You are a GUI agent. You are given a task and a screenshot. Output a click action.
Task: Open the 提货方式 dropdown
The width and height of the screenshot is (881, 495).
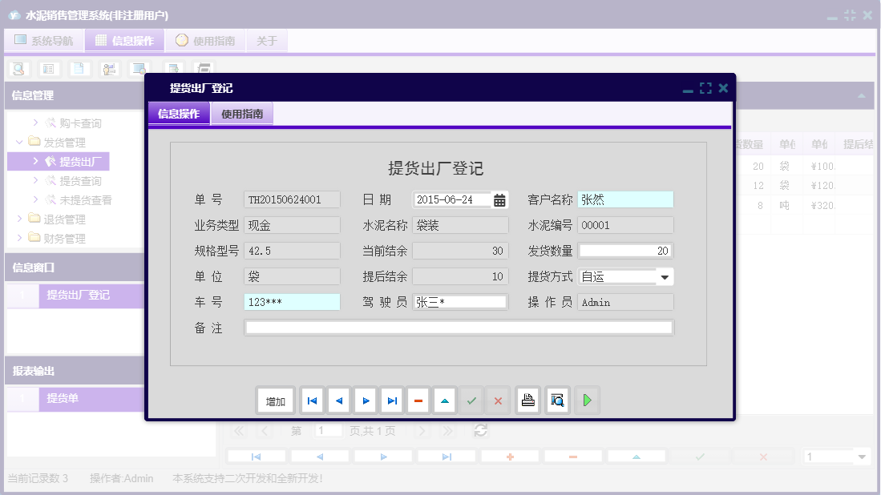(665, 276)
